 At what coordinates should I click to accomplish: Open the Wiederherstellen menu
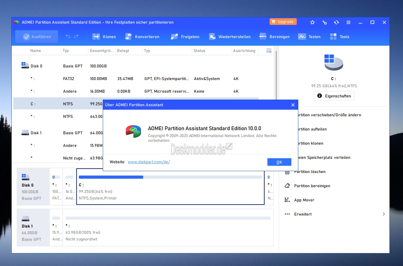pos(230,37)
